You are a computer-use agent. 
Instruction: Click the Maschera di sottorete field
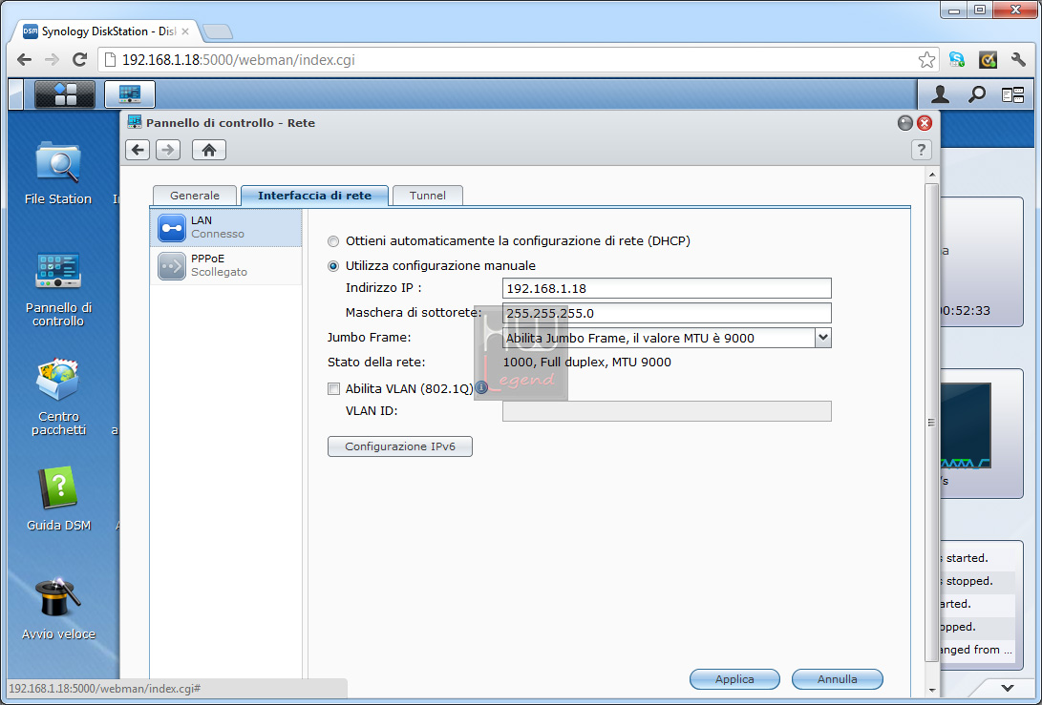667,313
